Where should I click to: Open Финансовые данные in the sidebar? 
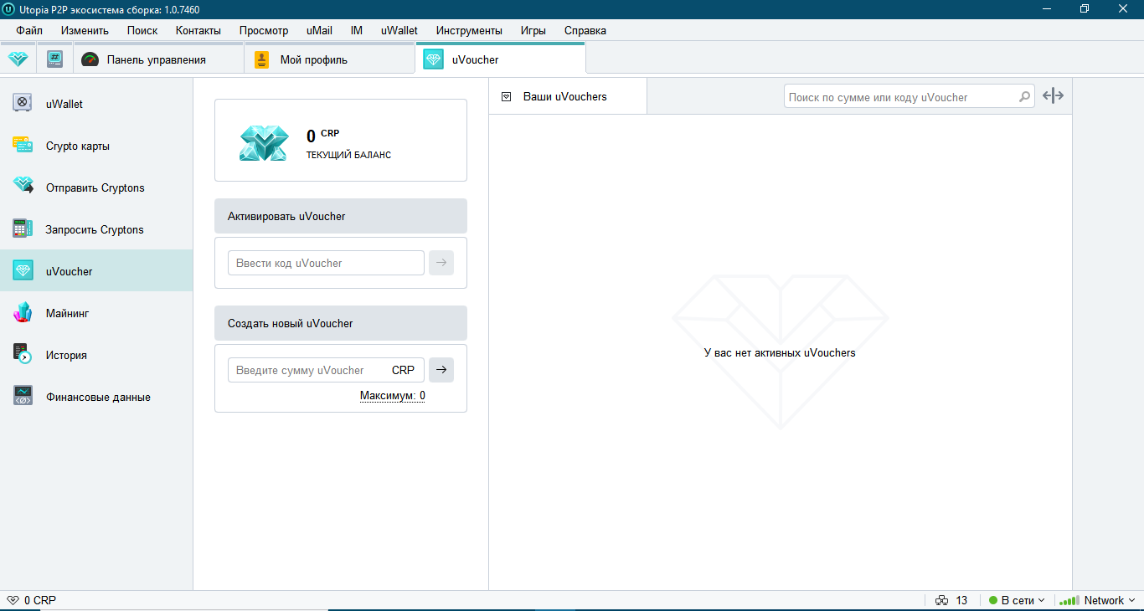click(96, 397)
